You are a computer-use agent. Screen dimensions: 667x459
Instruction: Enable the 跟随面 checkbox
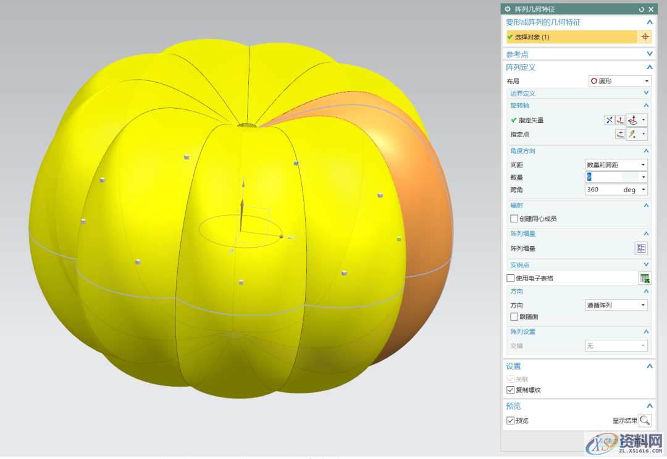tap(514, 317)
